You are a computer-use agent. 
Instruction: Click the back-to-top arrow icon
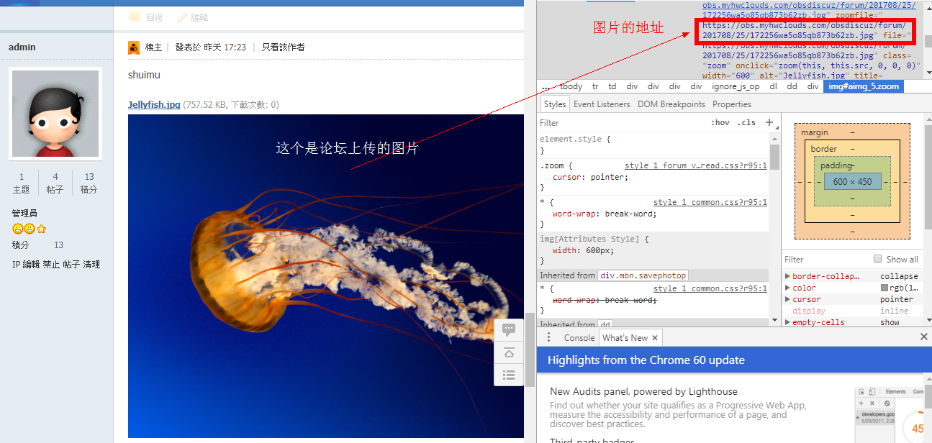(509, 352)
